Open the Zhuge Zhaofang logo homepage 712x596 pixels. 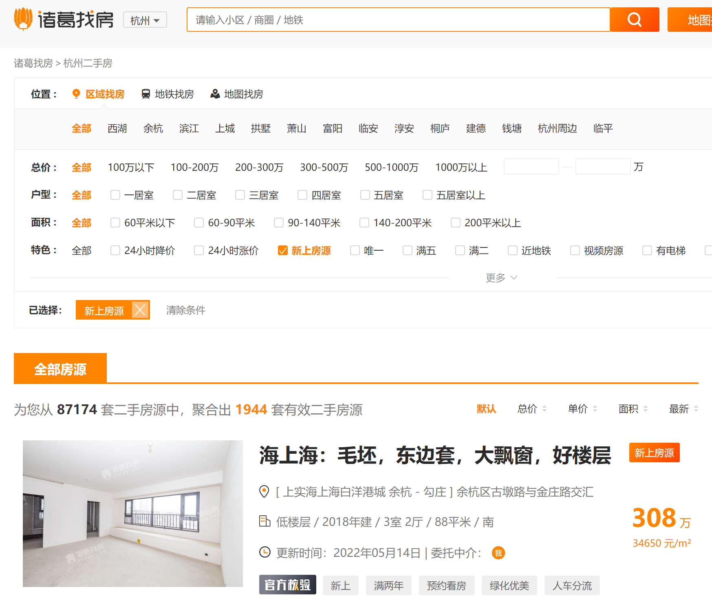click(x=64, y=19)
